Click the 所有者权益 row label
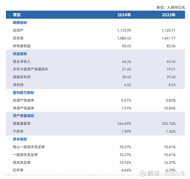This screenshot has width=190, height=179. point(22,46)
